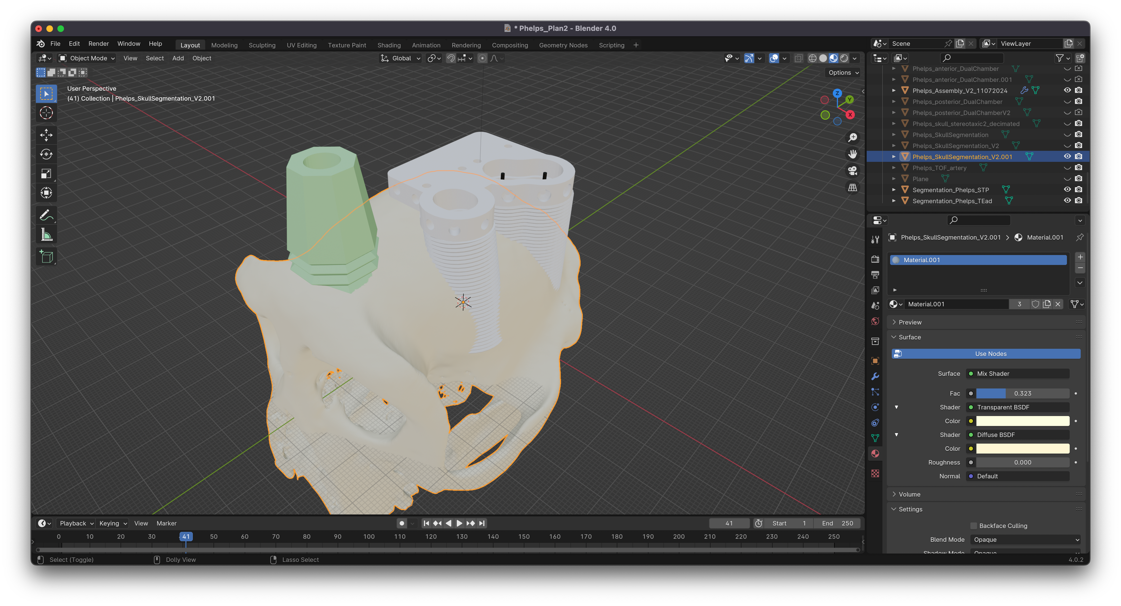1121x606 pixels.
Task: Open the Modifiers wrench properties tab
Action: (875, 376)
